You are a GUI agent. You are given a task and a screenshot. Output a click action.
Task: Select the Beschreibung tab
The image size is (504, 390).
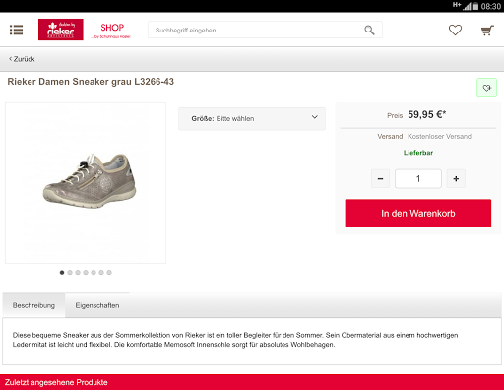pos(33,305)
